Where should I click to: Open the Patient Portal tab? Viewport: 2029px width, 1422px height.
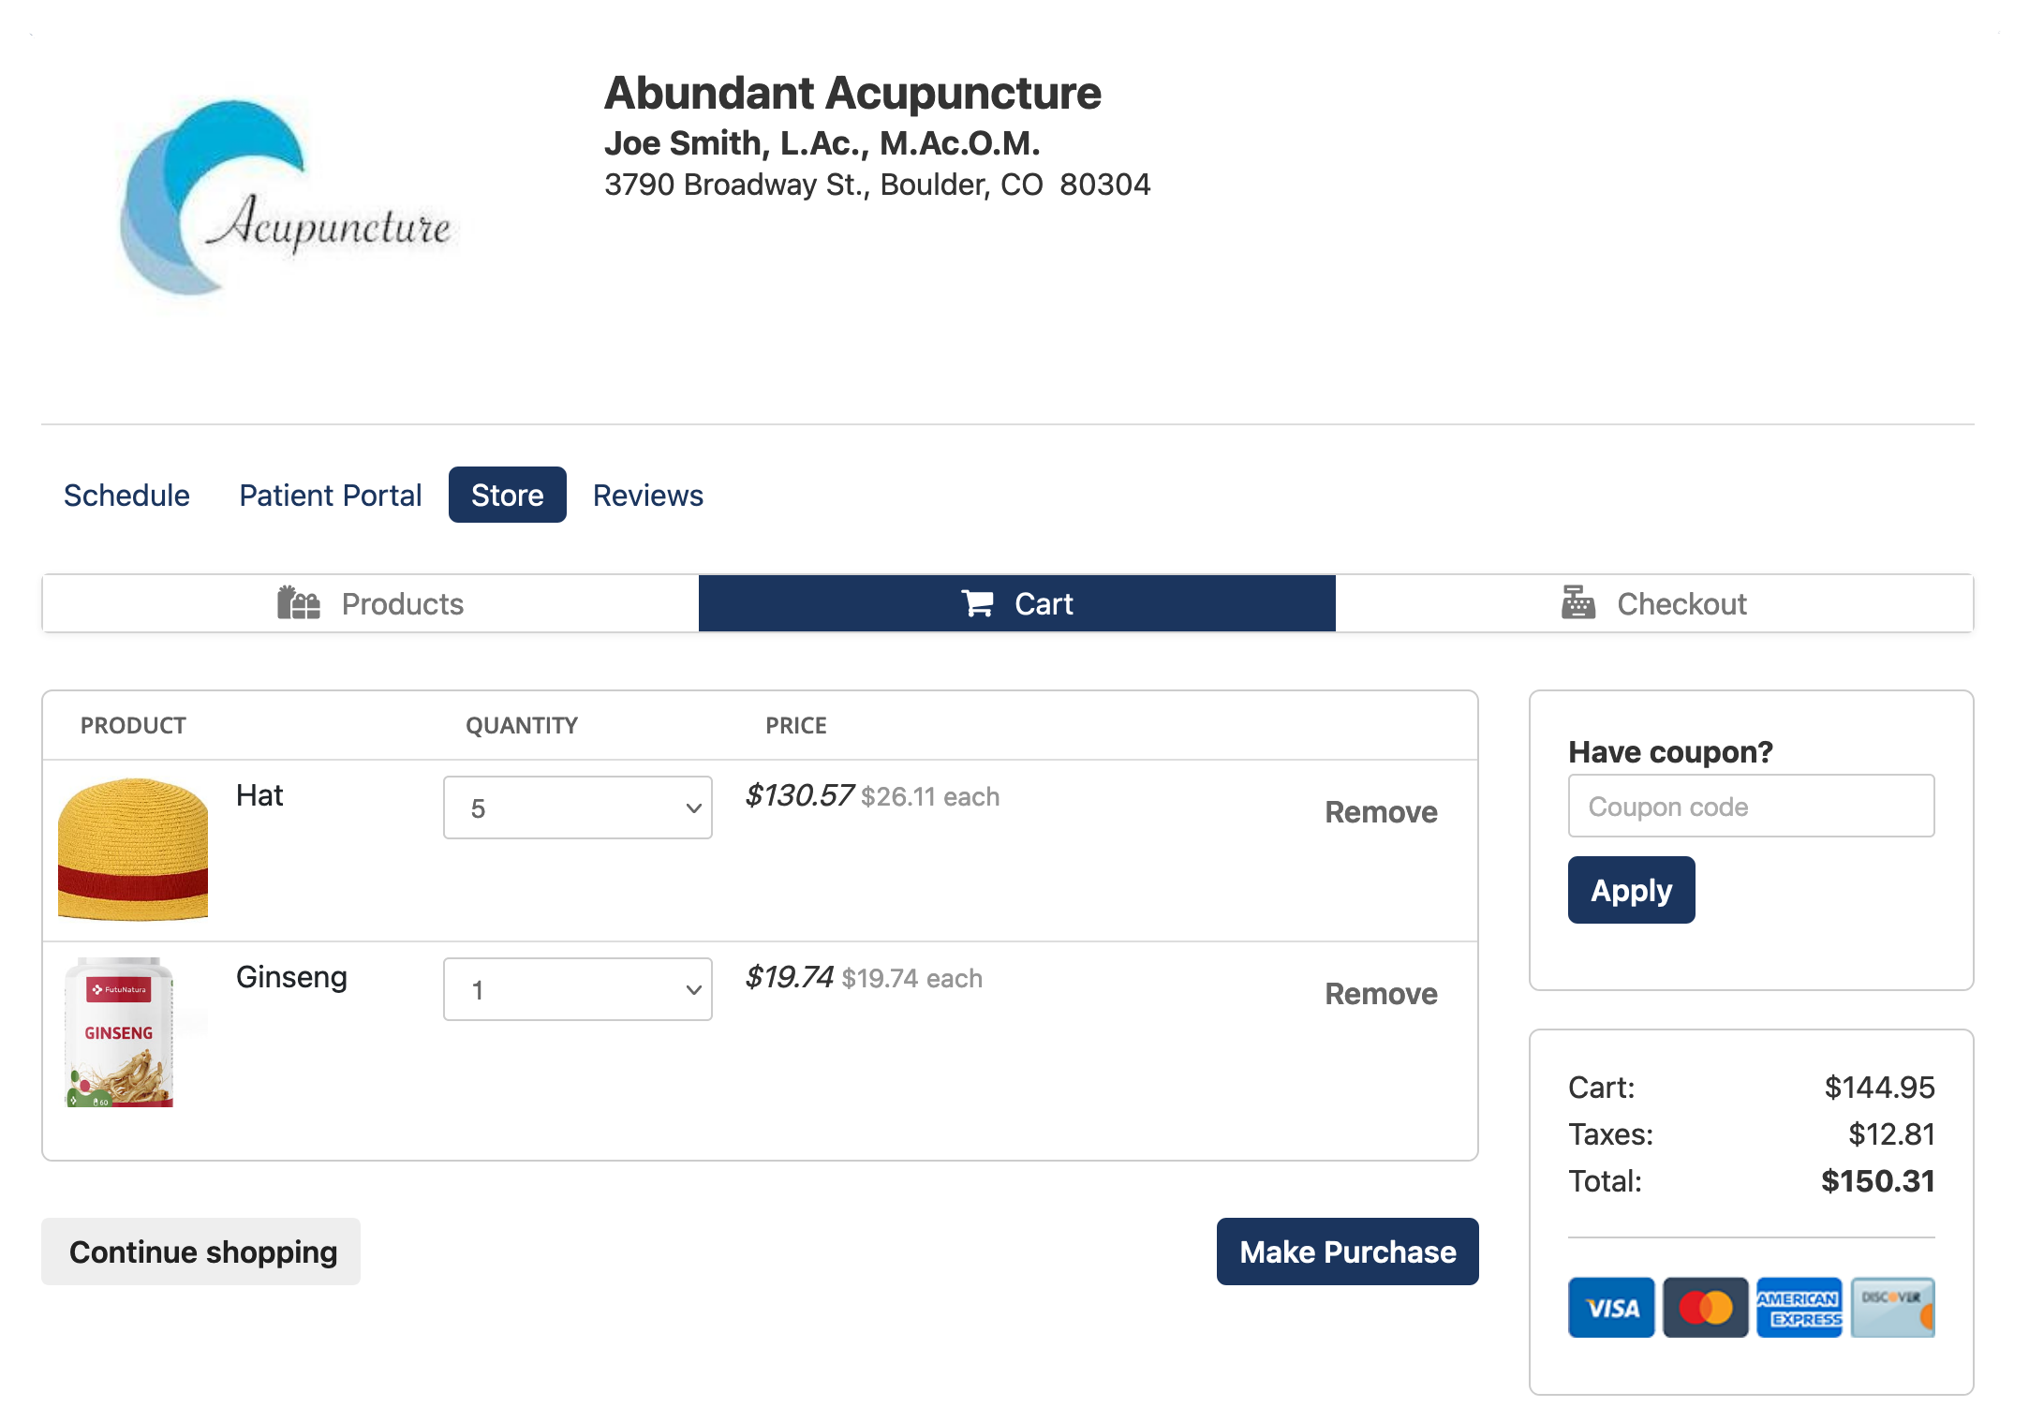(330, 495)
